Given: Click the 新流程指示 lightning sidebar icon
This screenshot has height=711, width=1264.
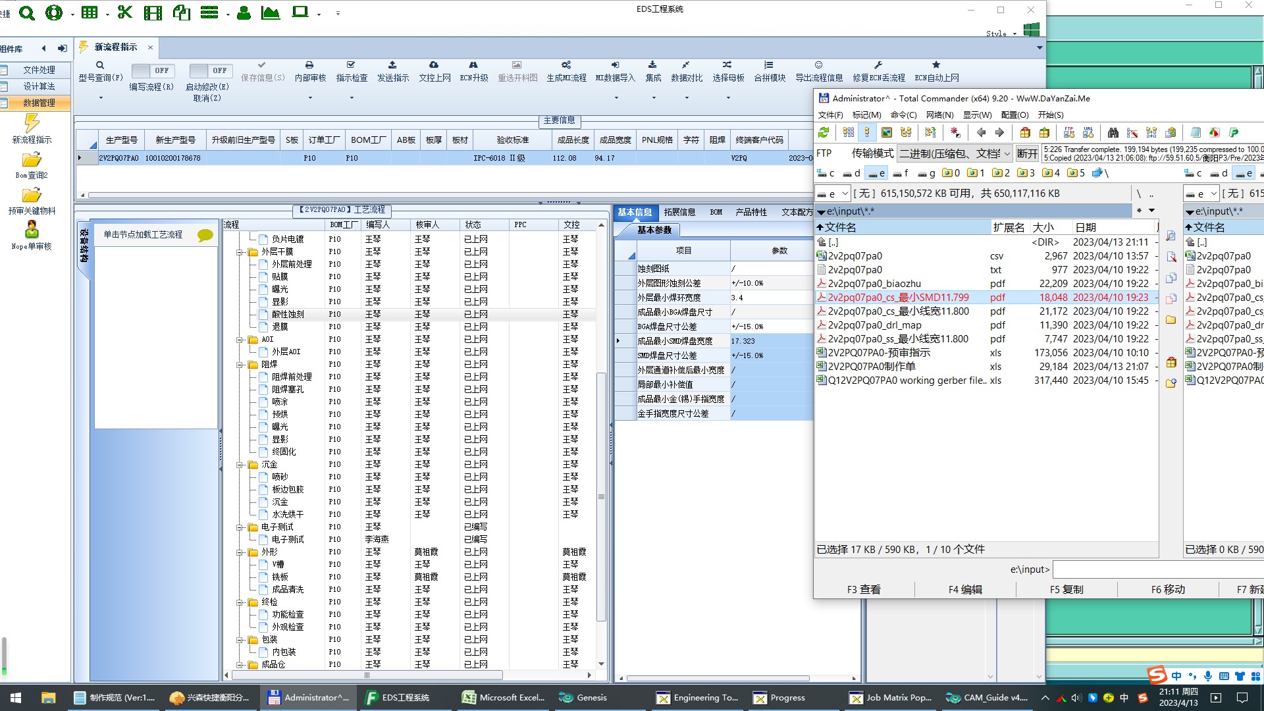Looking at the screenshot, I should 32,124.
